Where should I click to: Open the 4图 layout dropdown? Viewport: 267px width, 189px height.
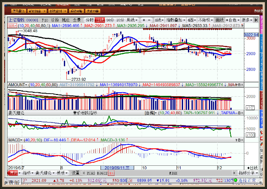pos(192,20)
